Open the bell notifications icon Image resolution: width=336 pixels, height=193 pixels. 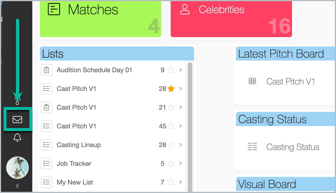(x=17, y=137)
